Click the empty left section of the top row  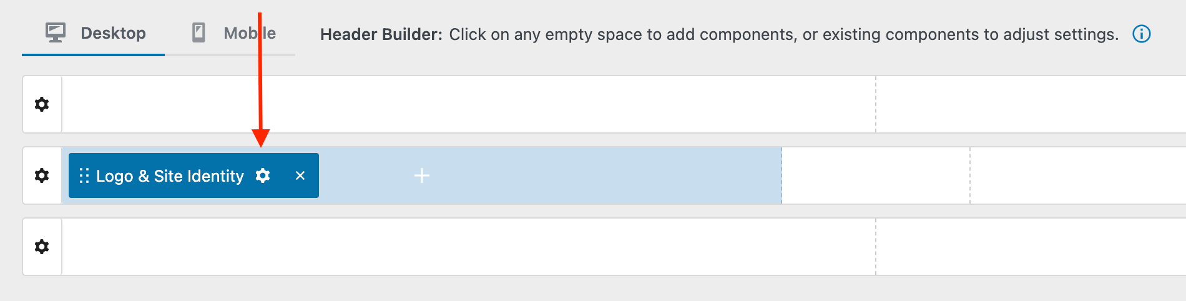point(468,104)
